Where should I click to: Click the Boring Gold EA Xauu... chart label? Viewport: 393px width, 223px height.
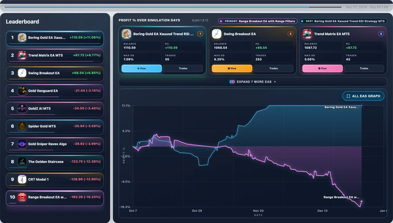coord(342,107)
